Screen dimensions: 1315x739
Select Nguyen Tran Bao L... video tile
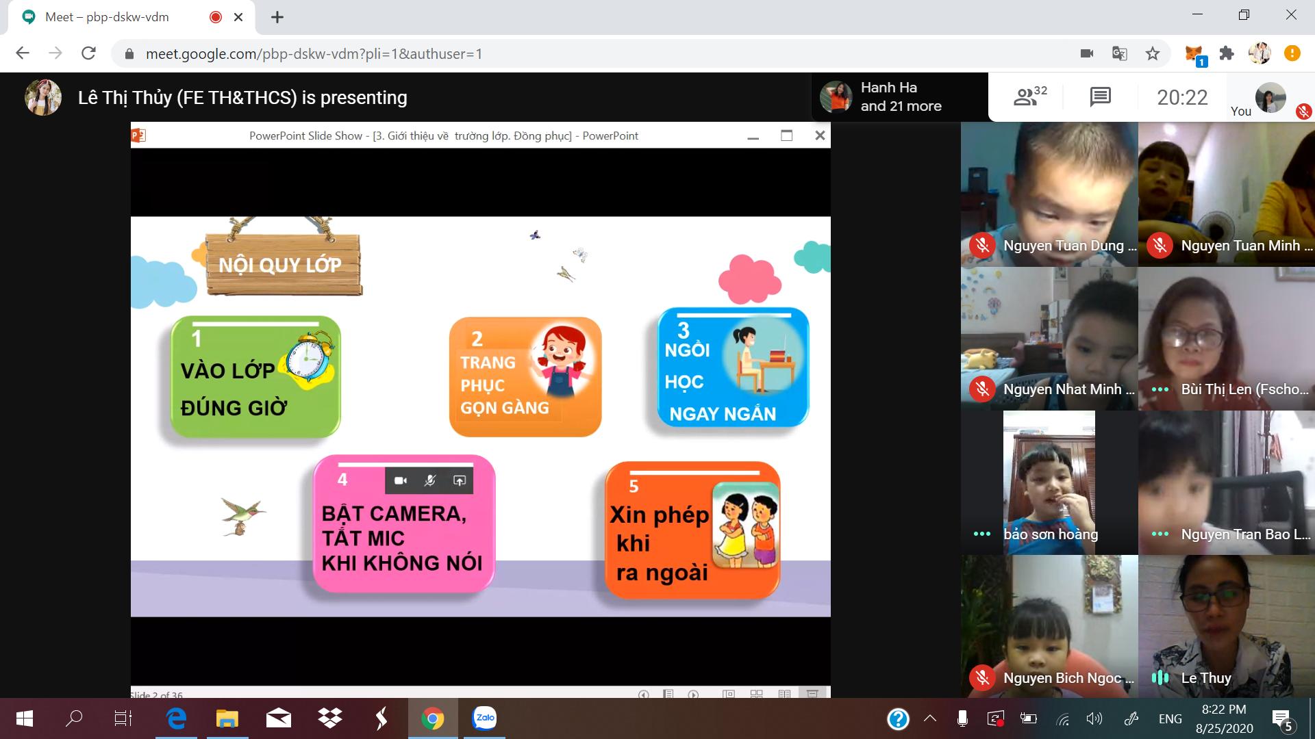(x=1227, y=482)
